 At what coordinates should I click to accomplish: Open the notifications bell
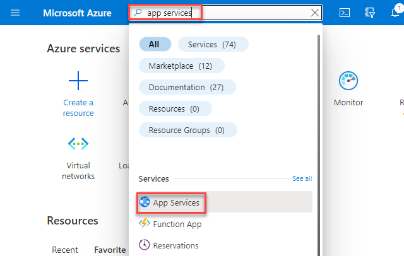tap(396, 13)
